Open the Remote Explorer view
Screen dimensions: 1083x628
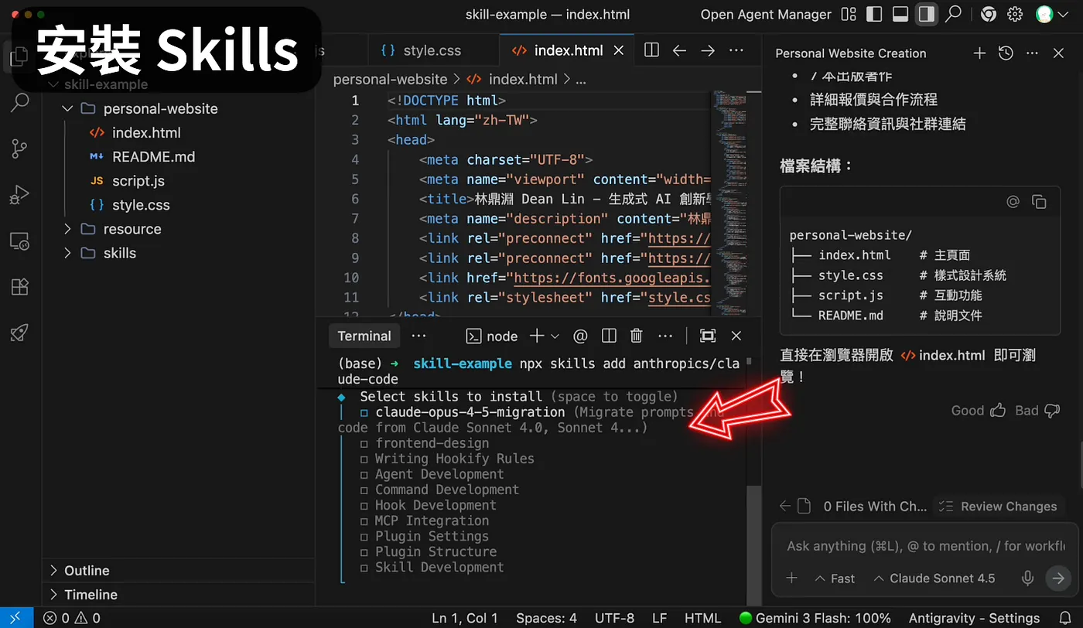point(20,241)
